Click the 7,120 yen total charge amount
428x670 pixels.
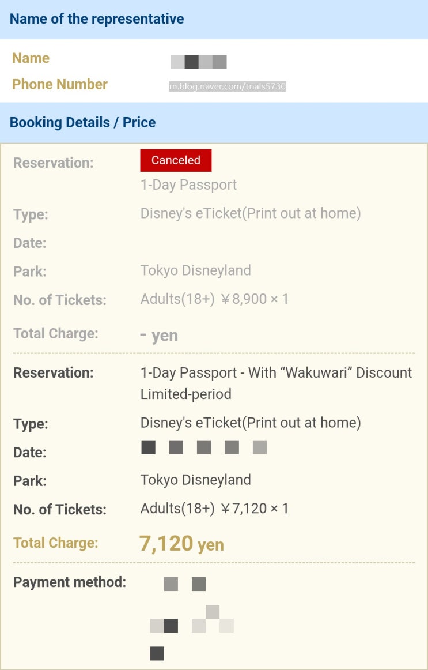(181, 543)
